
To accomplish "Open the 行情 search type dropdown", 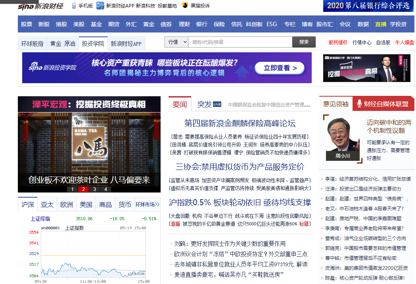I will [x=176, y=42].
